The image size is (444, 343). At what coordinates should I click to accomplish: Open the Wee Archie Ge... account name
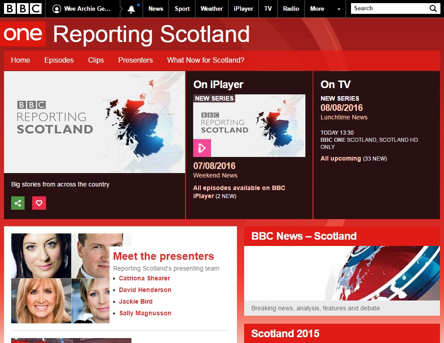tap(87, 9)
